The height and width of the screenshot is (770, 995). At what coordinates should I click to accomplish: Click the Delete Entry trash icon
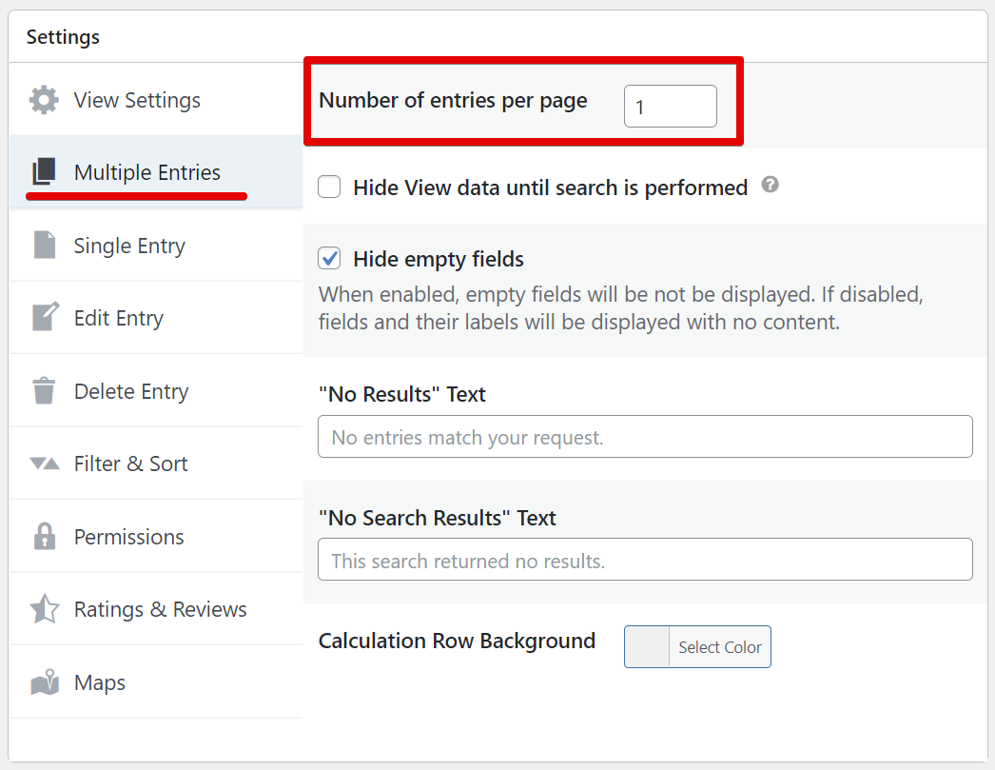44,391
